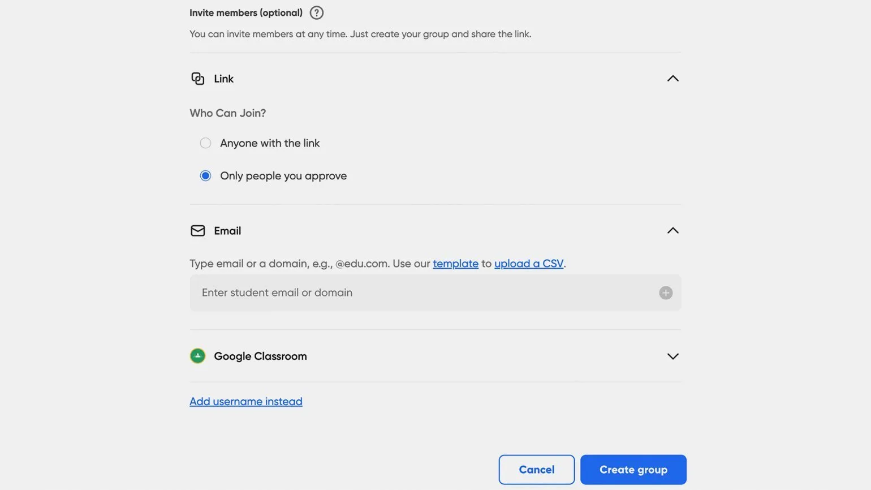The image size is (871, 490).
Task: Select the 'Only people you approve' radio button
Action: 205,176
